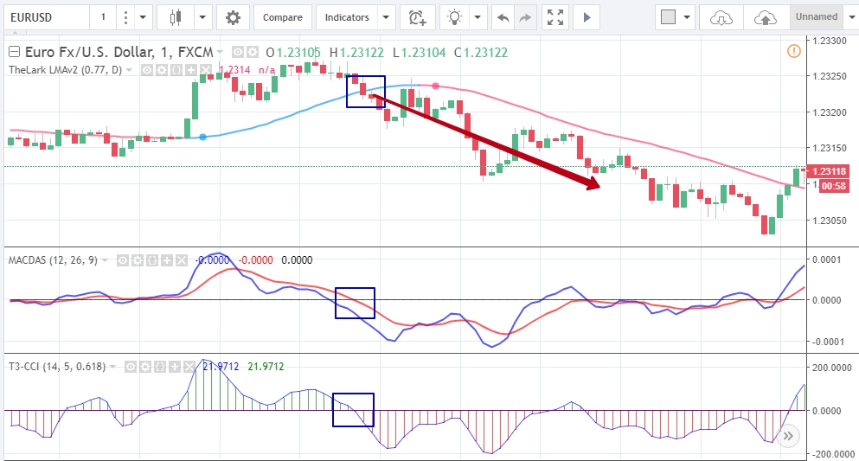Click the 0.0001 MACDAS axis label

[x=826, y=259]
